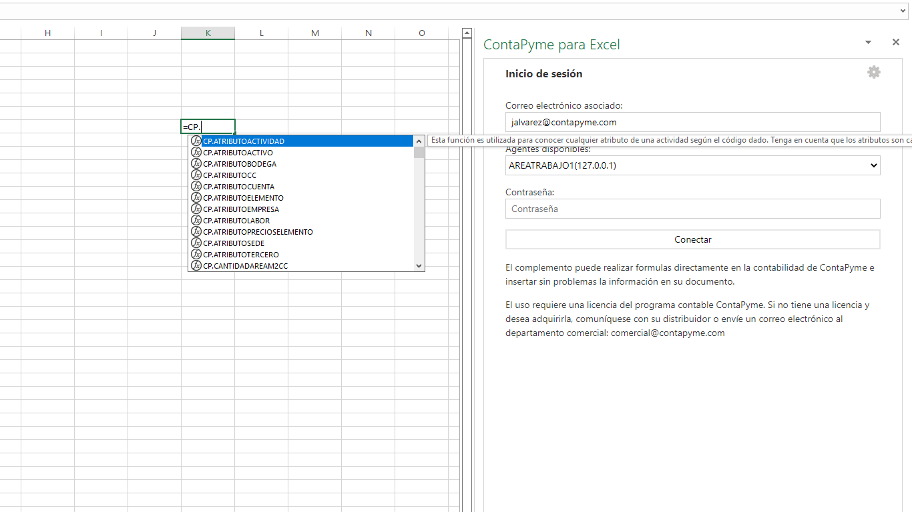Select column J header
The height and width of the screenshot is (512, 912).
154,33
